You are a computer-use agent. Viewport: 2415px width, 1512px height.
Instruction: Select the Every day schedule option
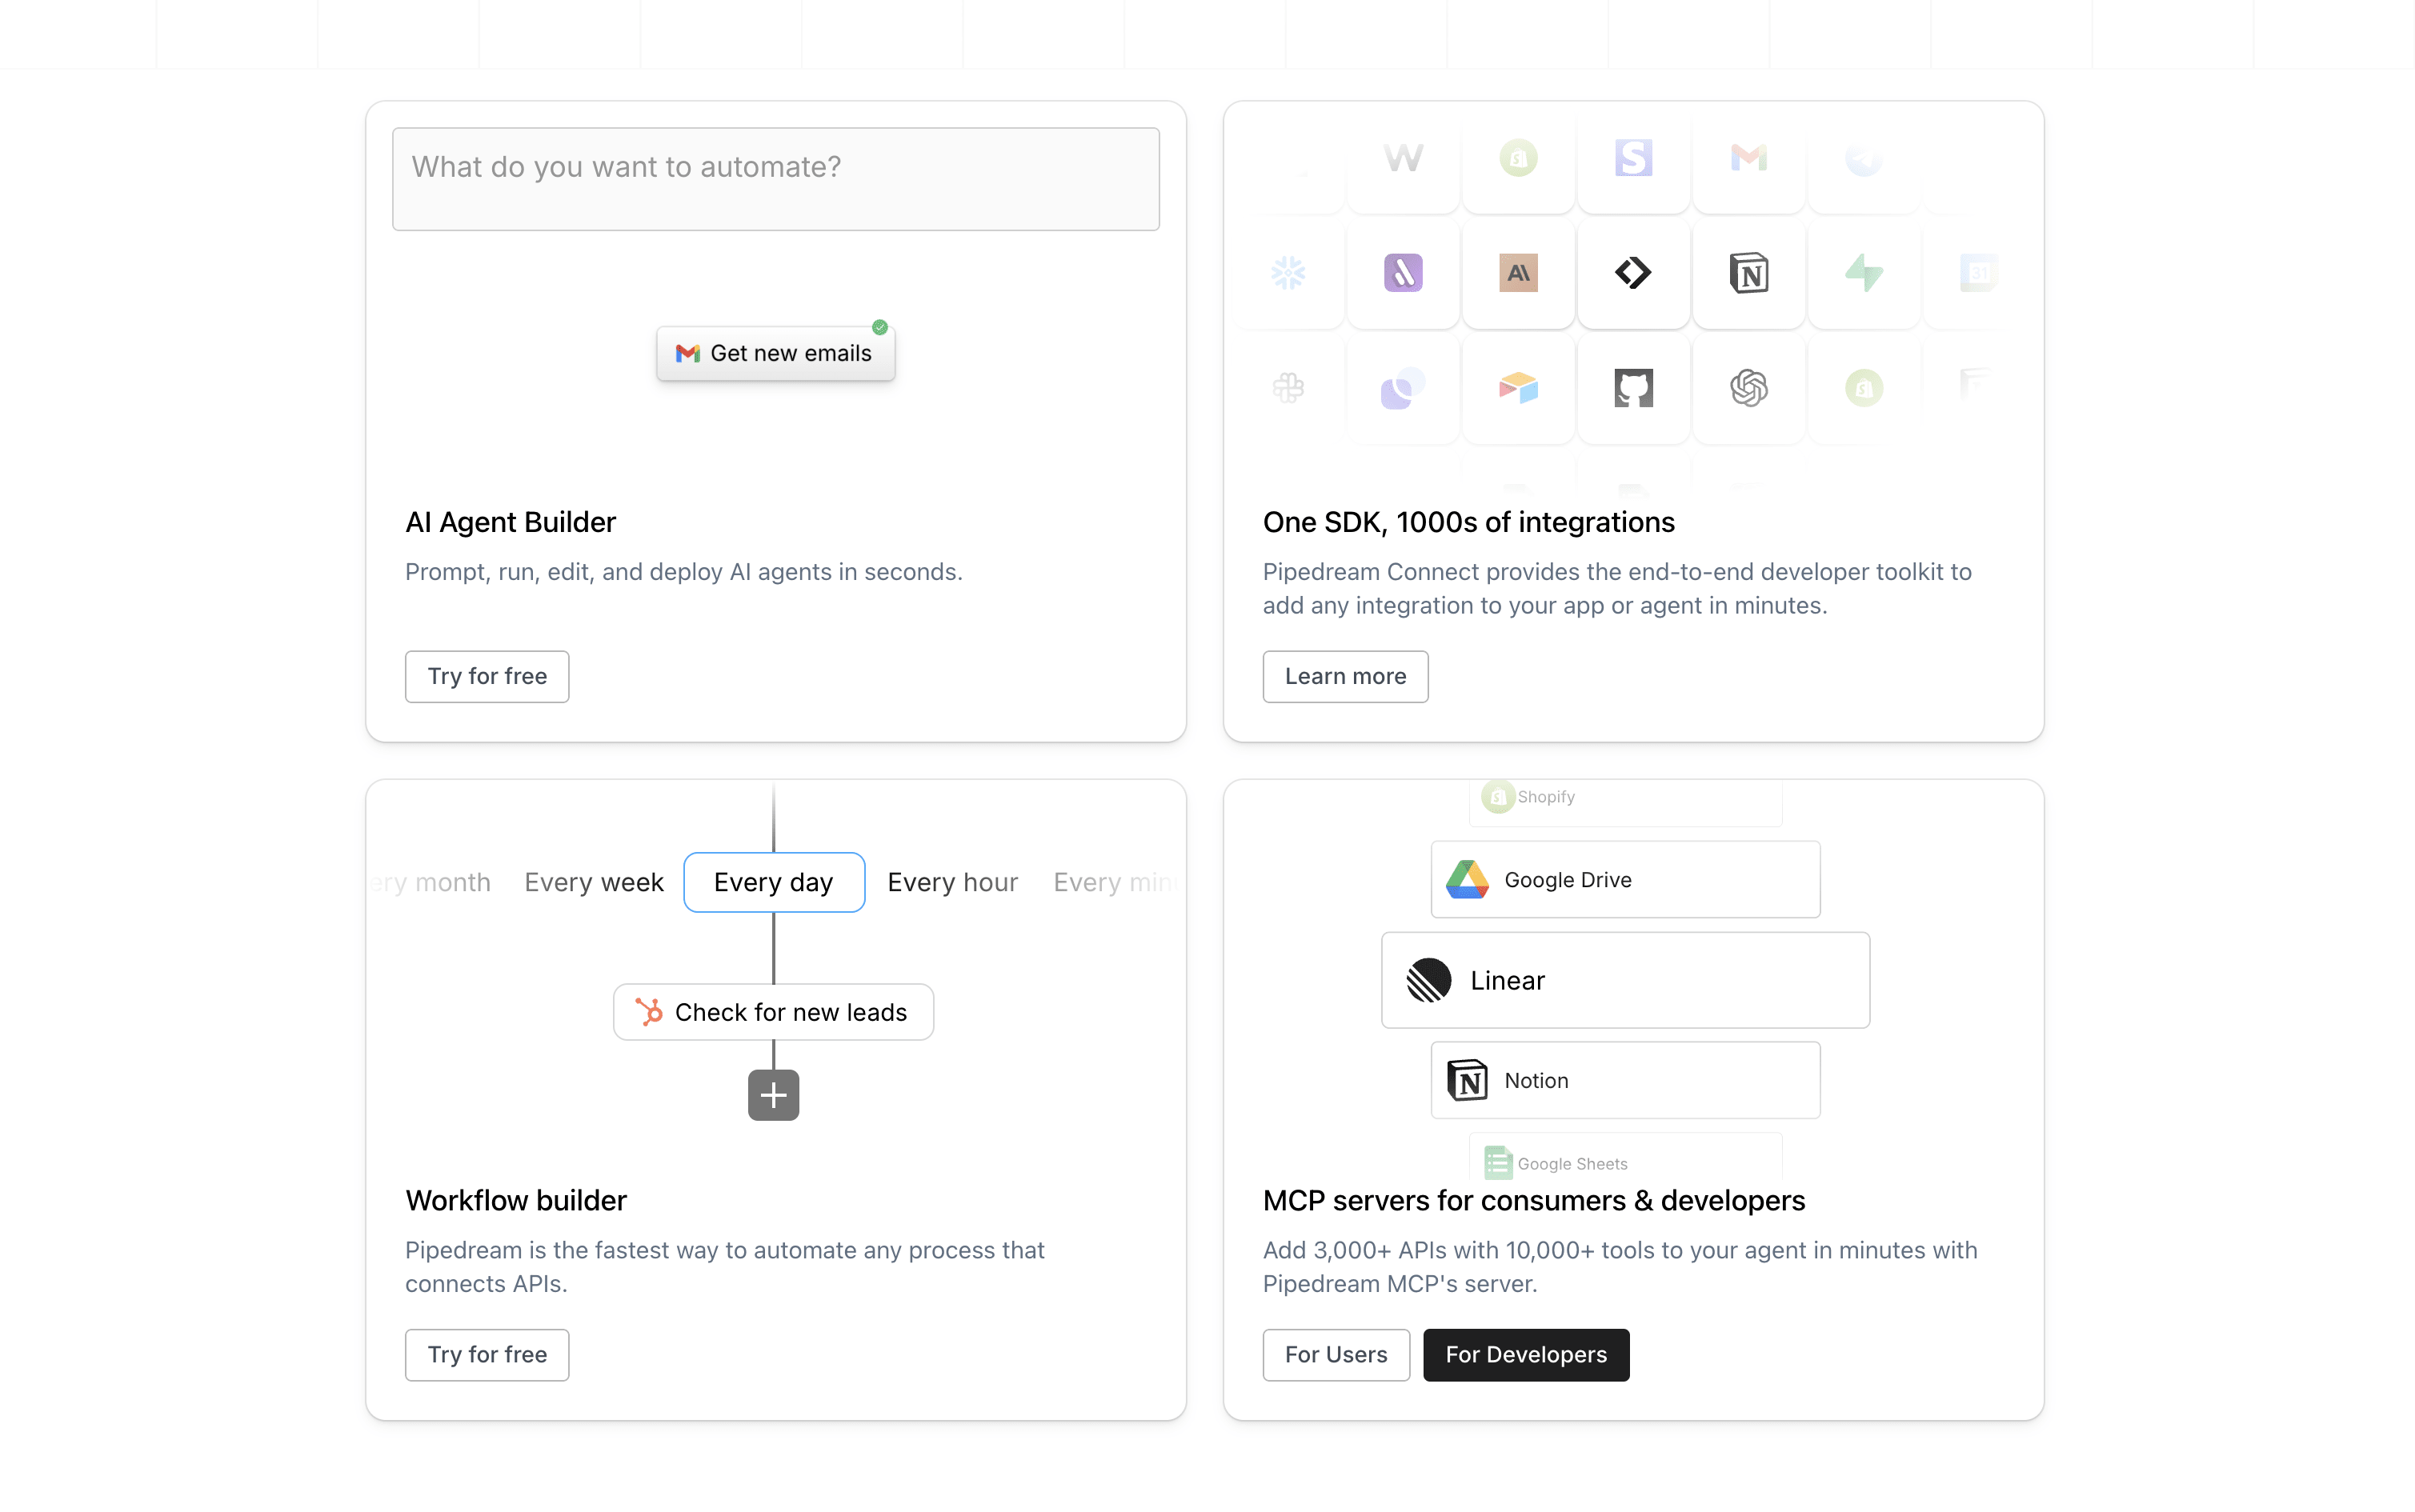click(774, 882)
